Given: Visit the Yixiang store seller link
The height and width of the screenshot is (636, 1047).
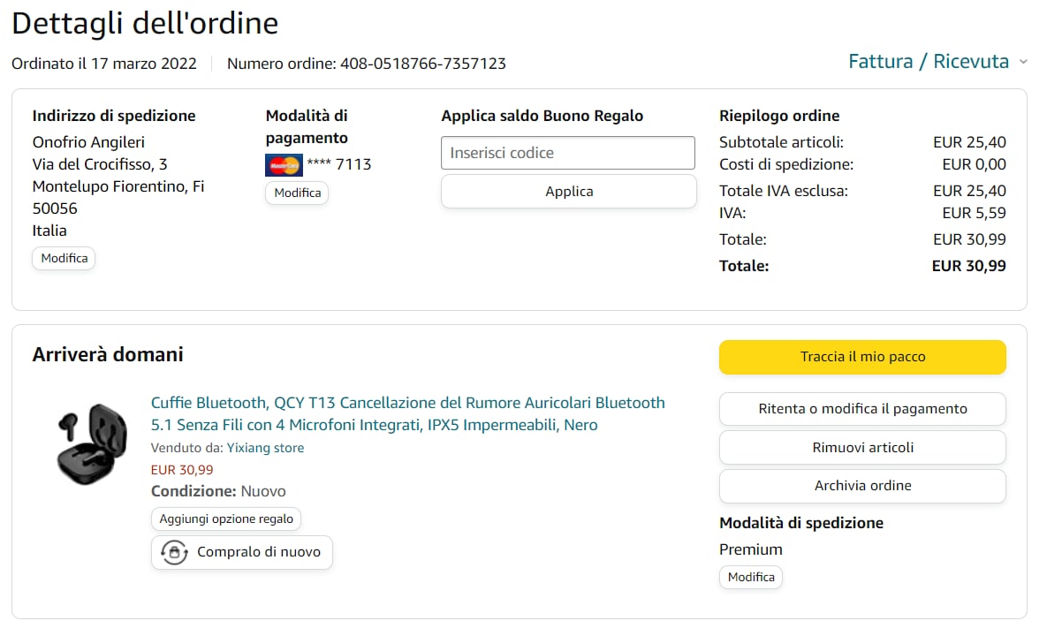Looking at the screenshot, I should (x=265, y=448).
